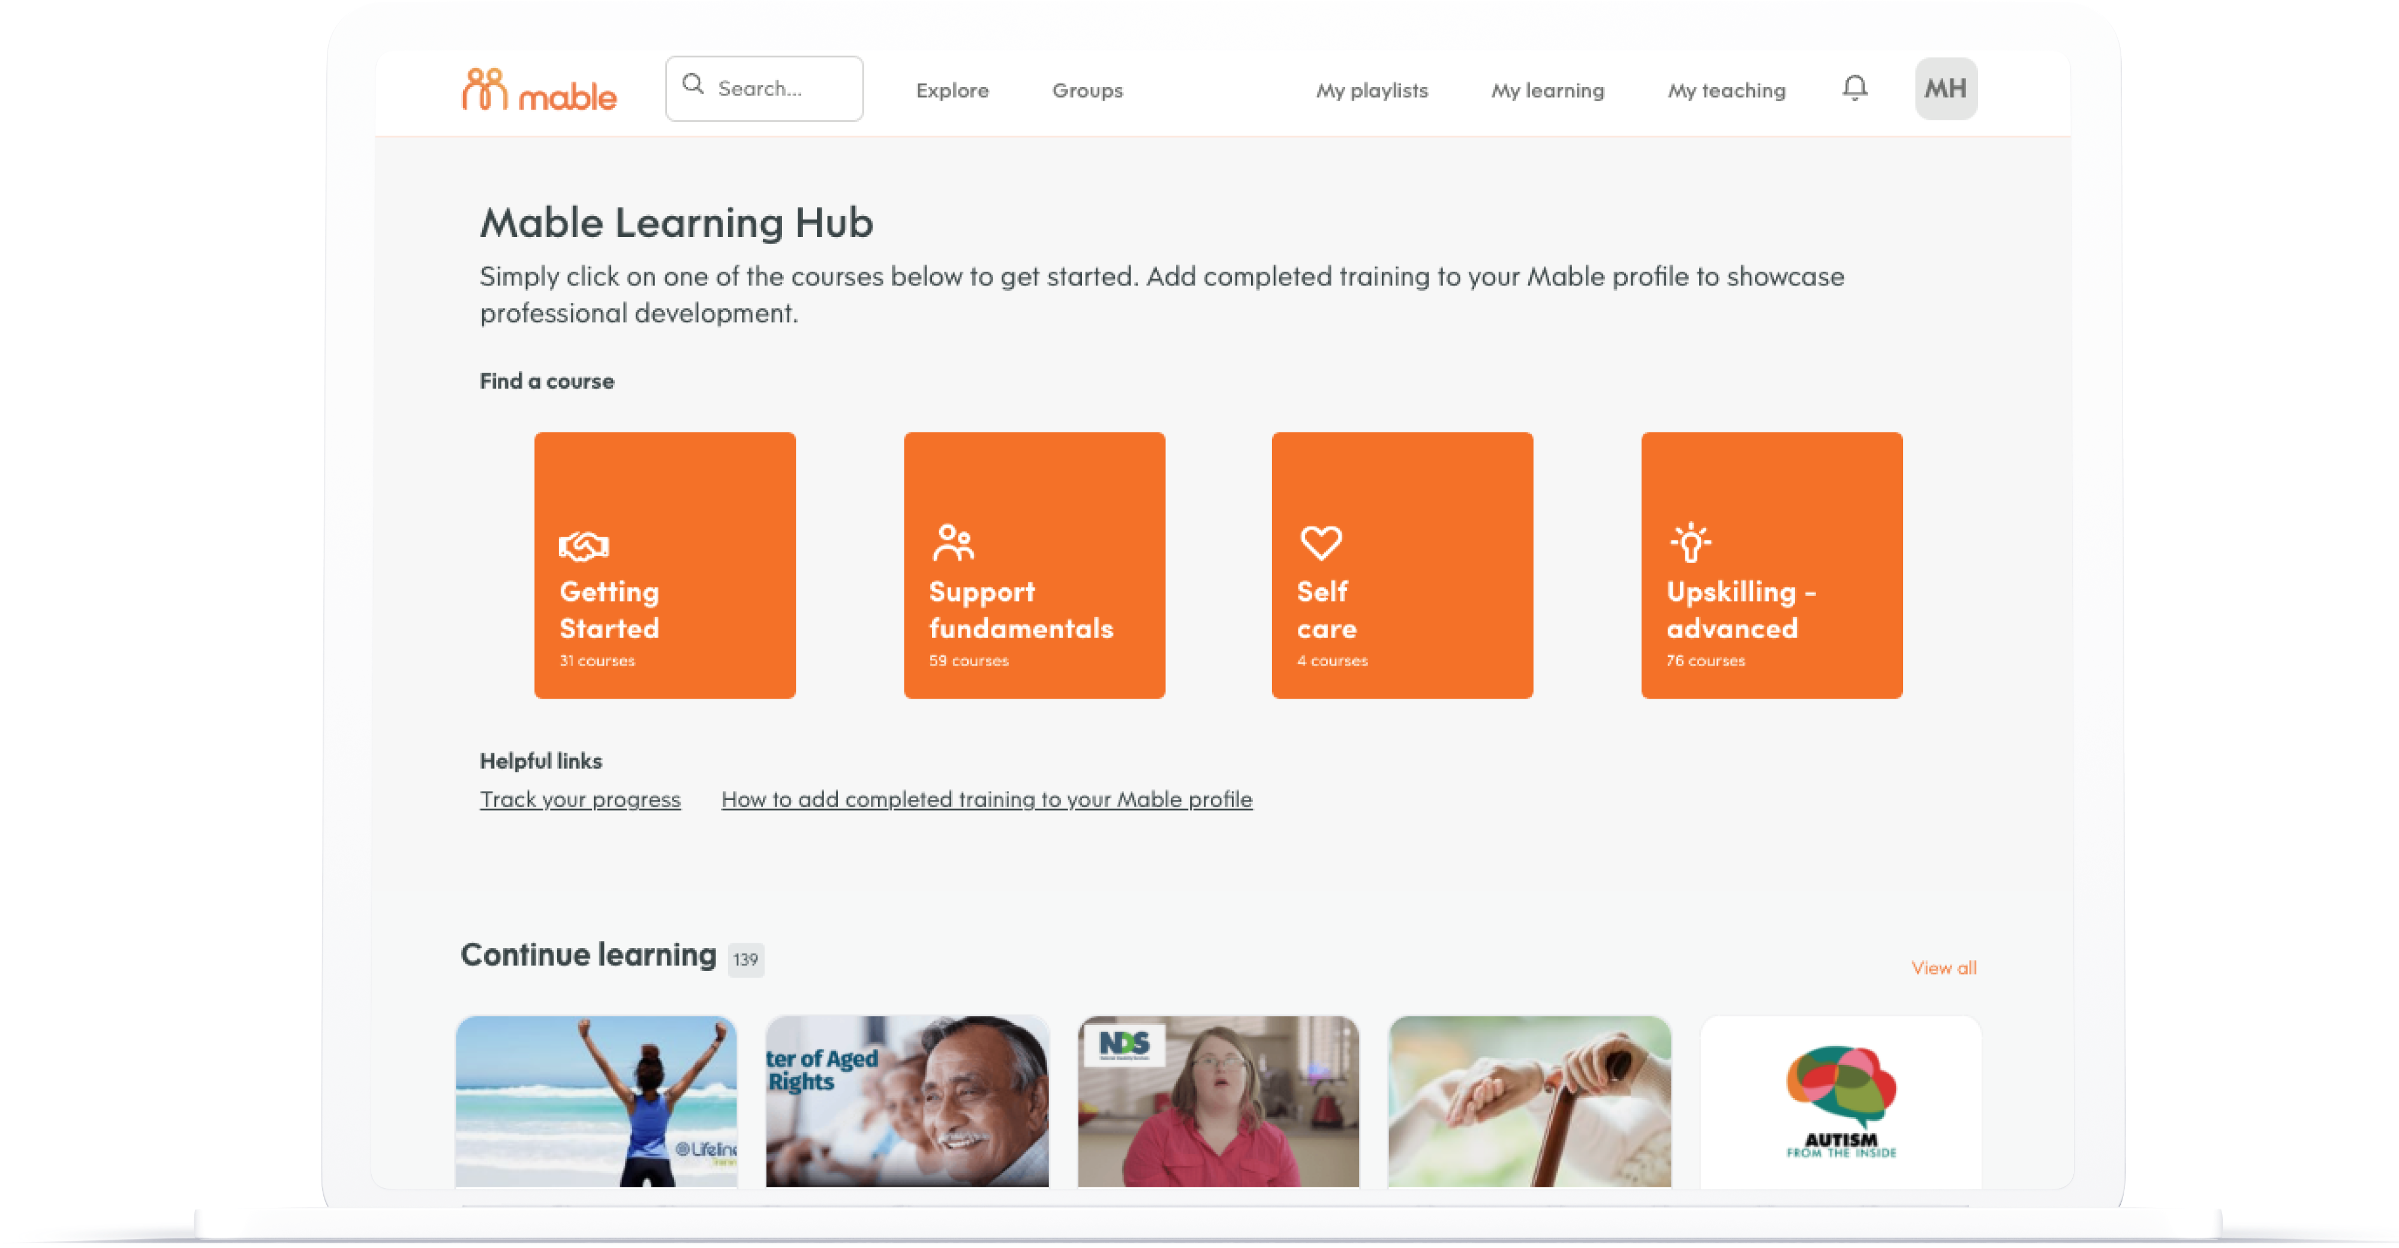Click the Mable logo
This screenshot has height=1248, width=2399.
point(539,91)
